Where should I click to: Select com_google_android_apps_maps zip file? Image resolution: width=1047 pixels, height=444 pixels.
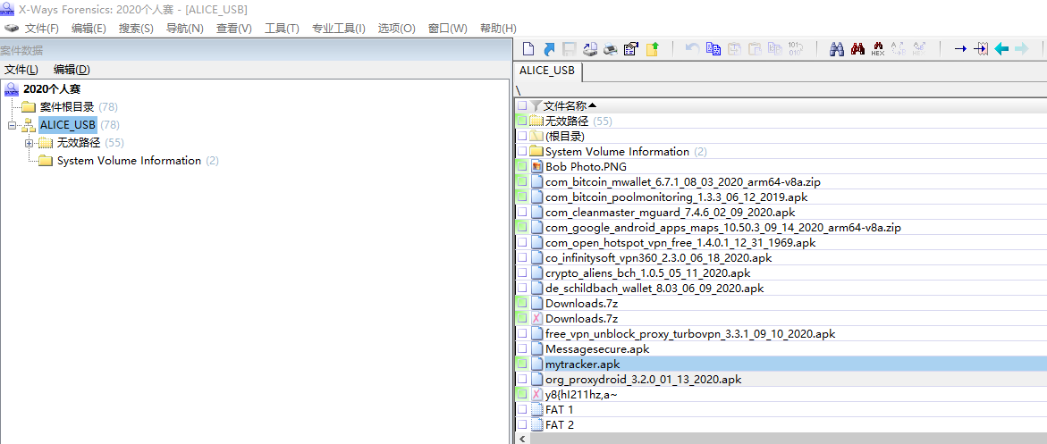pos(723,228)
